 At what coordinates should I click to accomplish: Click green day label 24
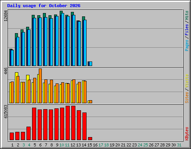(140, 145)
